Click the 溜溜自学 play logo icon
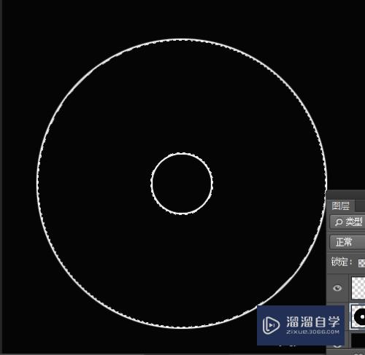This screenshot has width=365, height=355. coord(271,324)
